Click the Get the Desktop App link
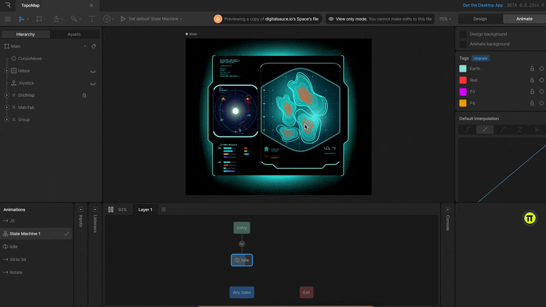 482,5
